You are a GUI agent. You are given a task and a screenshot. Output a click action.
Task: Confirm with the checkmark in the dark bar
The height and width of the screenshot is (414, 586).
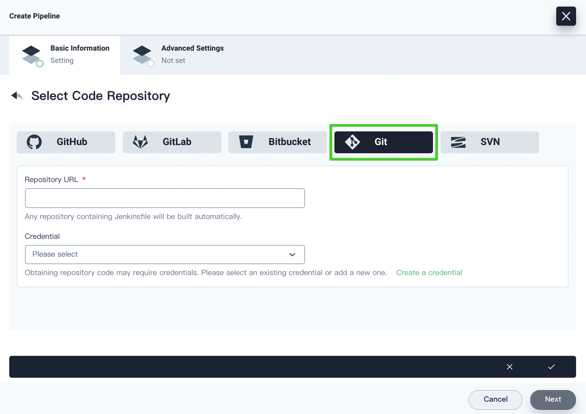pyautogui.click(x=551, y=367)
